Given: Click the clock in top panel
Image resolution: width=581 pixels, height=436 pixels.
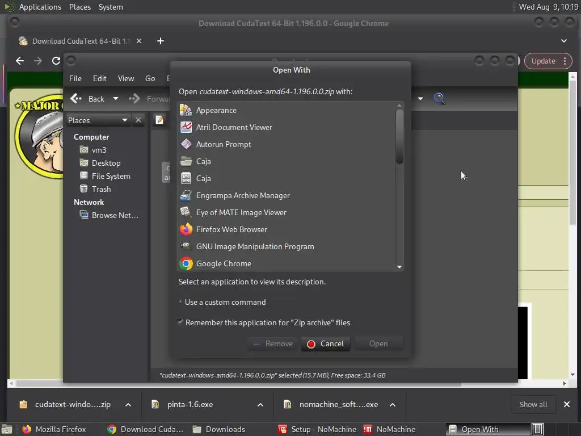Looking at the screenshot, I should (549, 7).
